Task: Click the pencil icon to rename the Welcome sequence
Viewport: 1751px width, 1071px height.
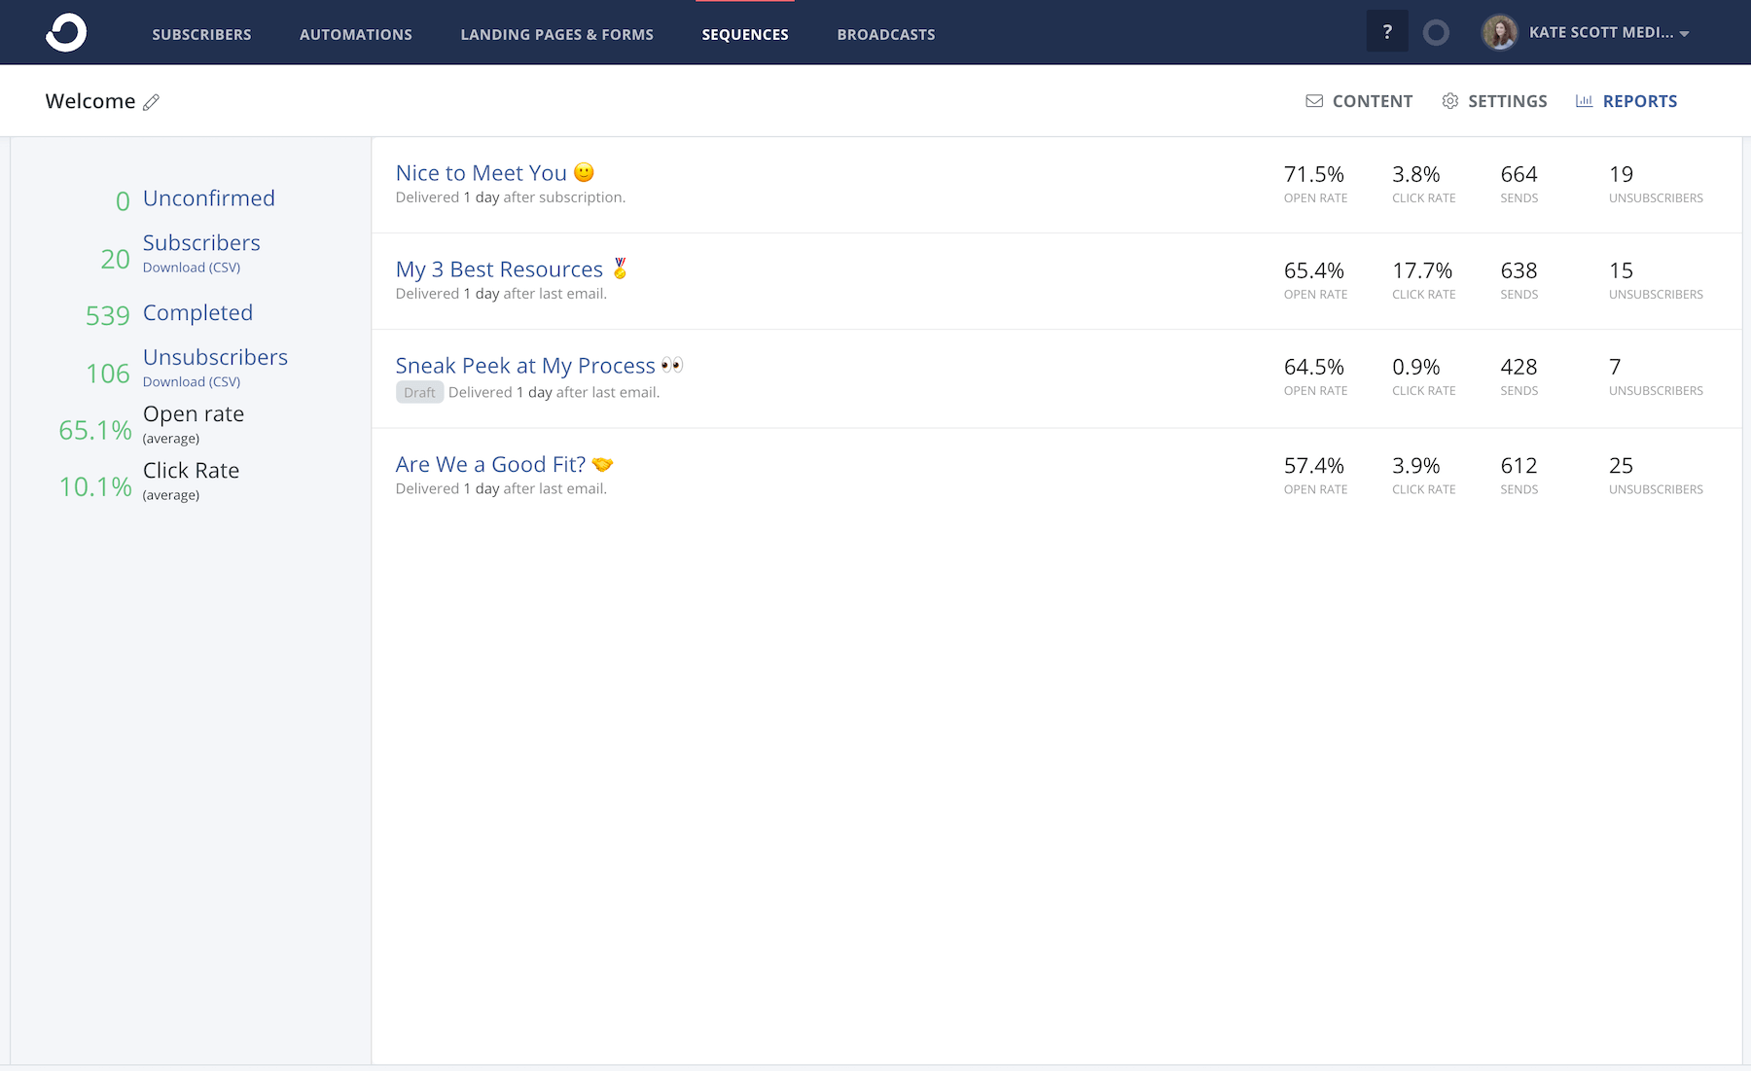Action: [x=152, y=101]
